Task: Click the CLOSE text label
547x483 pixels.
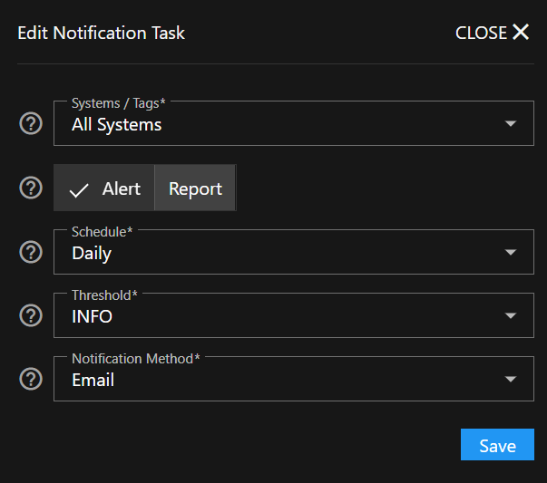Action: pyautogui.click(x=481, y=33)
